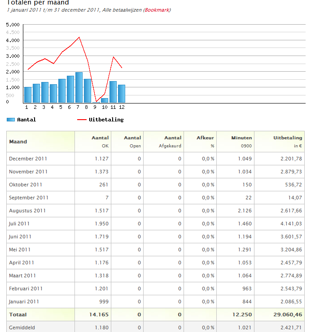311x332 pixels.
Task: Select the Januari 2011 row label
Action: (x=24, y=302)
